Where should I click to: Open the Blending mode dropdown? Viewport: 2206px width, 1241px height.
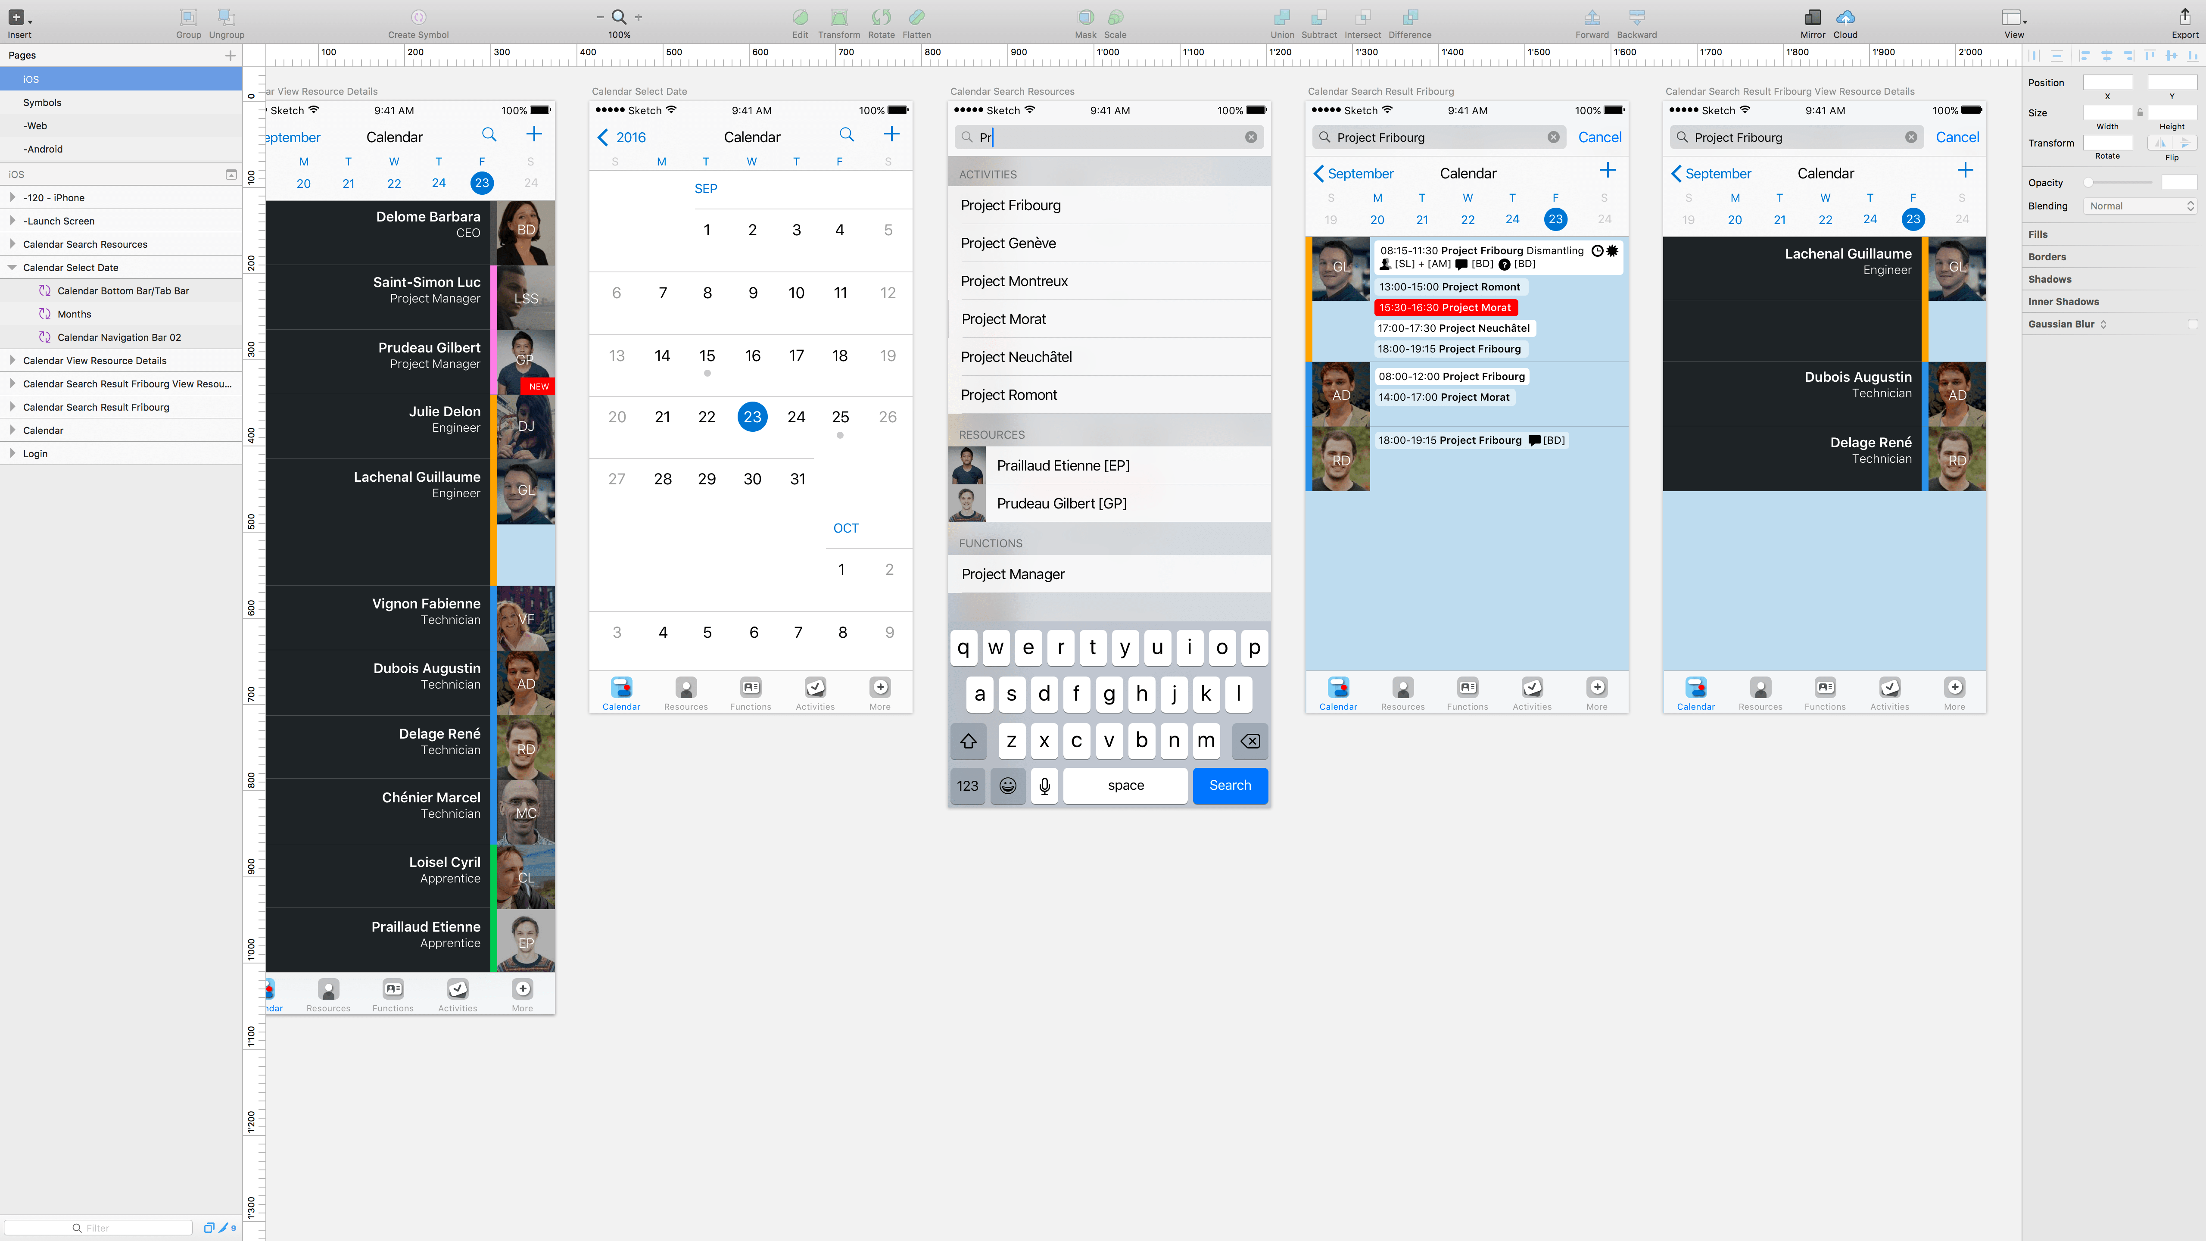point(2138,206)
